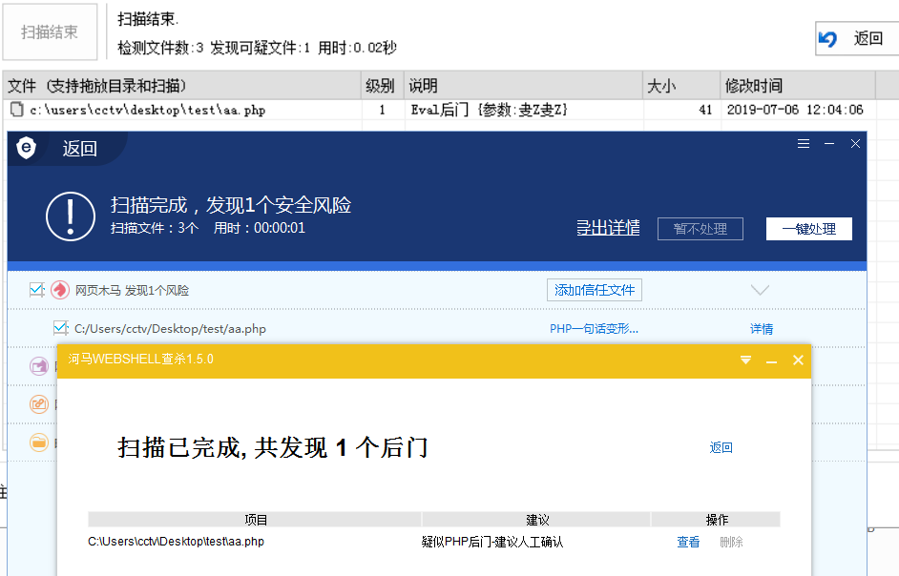Click the purple category icon below the aa.php row
The width and height of the screenshot is (899, 576).
click(39, 365)
